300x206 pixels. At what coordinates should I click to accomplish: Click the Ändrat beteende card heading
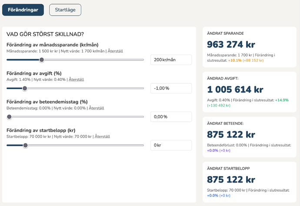point(225,123)
